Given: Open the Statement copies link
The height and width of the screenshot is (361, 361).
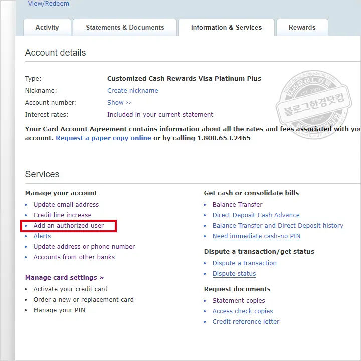Looking at the screenshot, I should coord(239,301).
